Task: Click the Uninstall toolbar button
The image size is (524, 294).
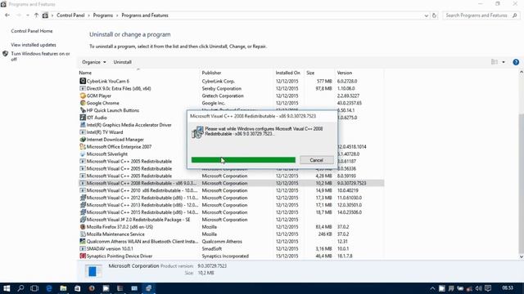Action: (122, 62)
